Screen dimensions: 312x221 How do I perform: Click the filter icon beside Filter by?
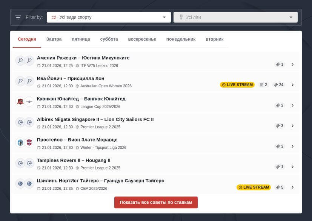click(18, 17)
